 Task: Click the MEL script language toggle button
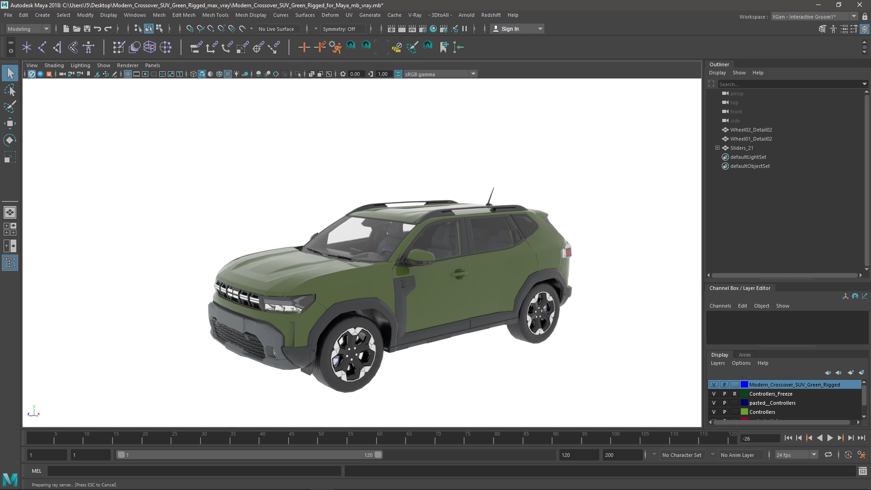(36, 471)
